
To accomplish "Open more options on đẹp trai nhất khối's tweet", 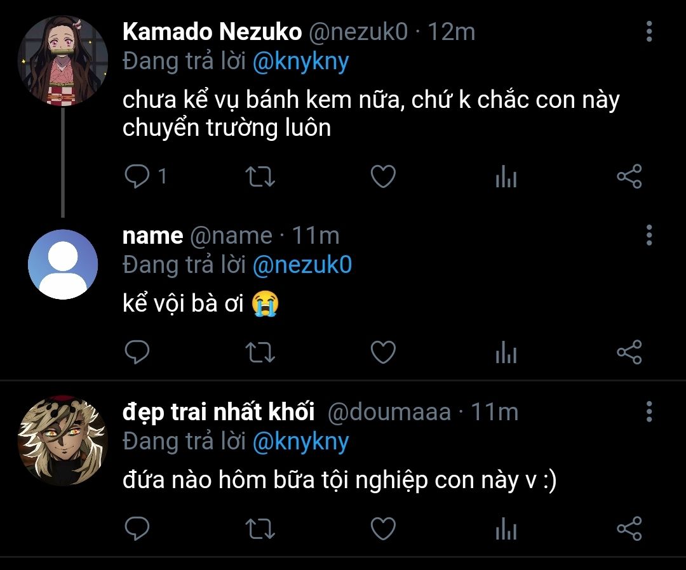I will click(x=649, y=411).
